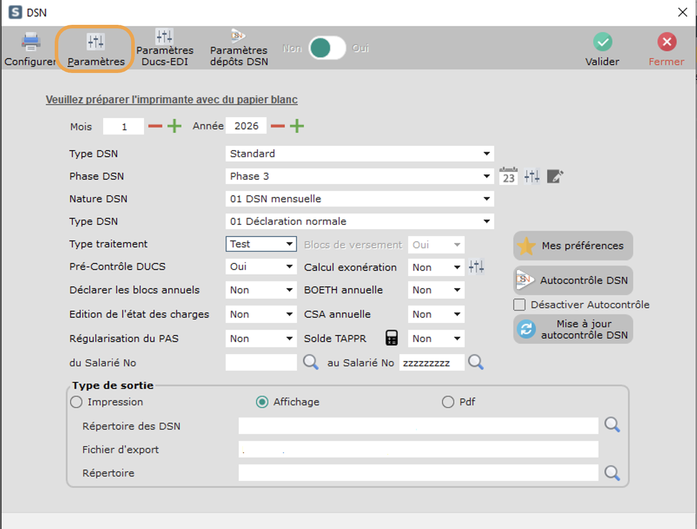Check the Désactiver Autocontrôle checkbox
The width and height of the screenshot is (697, 529).
click(x=519, y=305)
